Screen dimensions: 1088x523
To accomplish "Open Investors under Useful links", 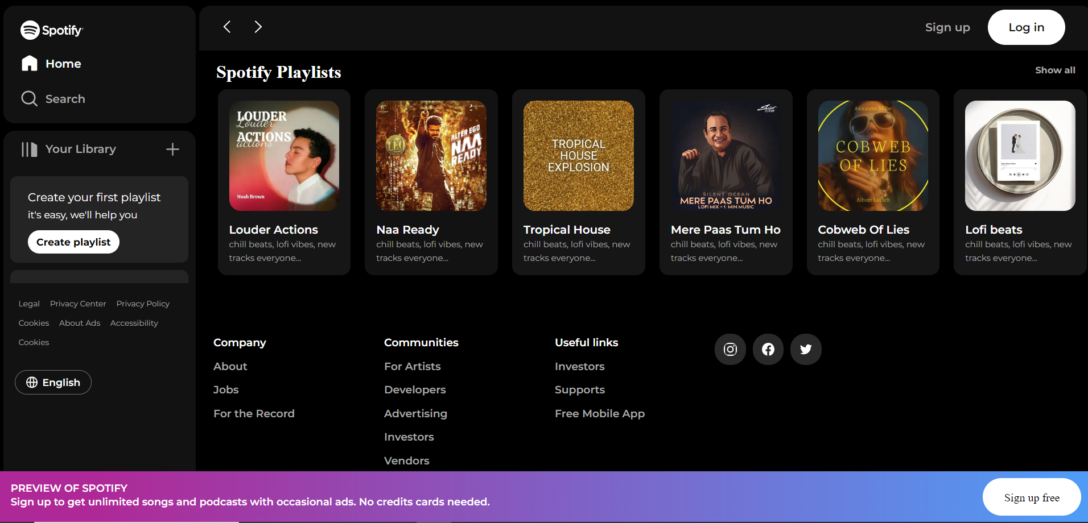I will click(580, 366).
